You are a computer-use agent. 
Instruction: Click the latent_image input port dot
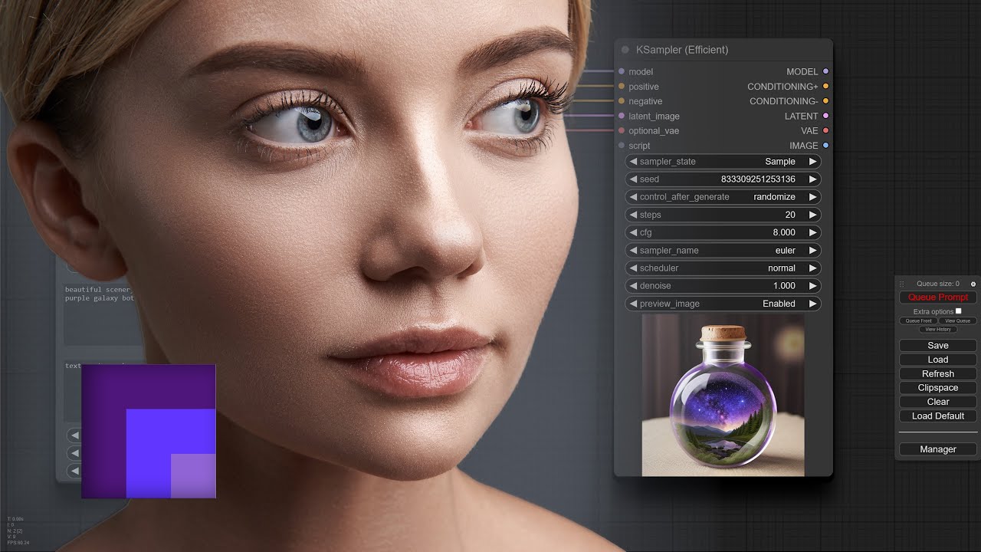tap(622, 116)
